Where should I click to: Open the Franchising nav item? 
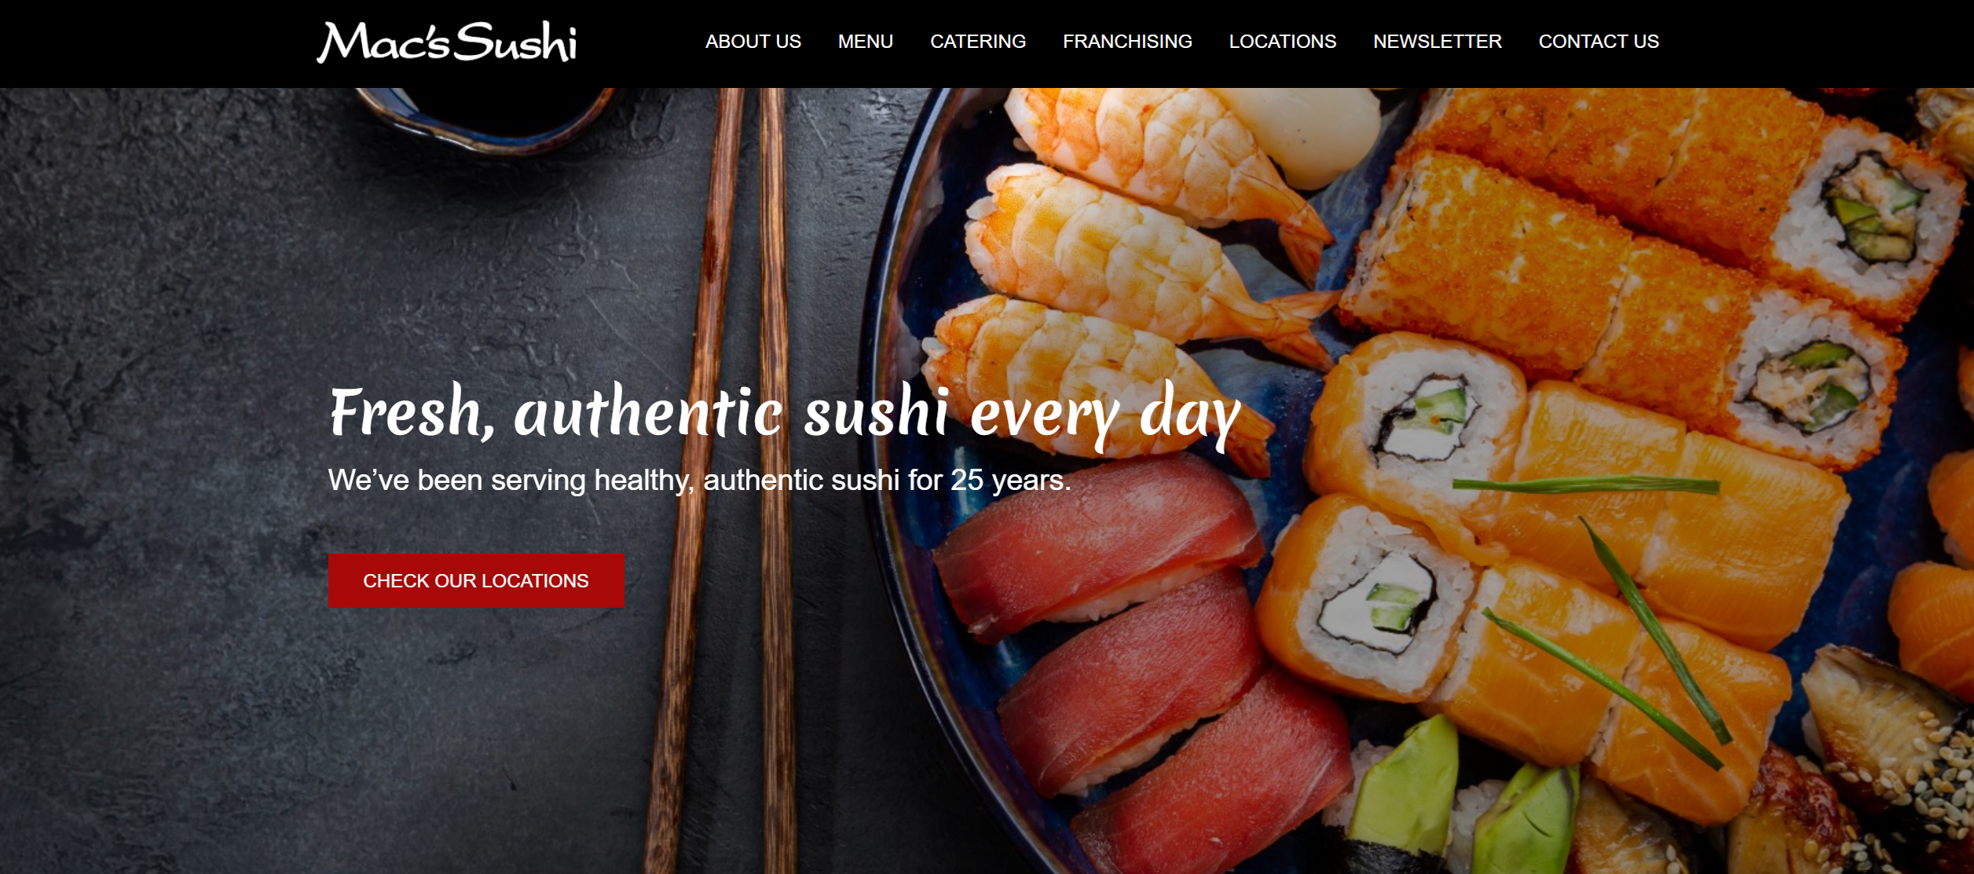pyautogui.click(x=1126, y=42)
